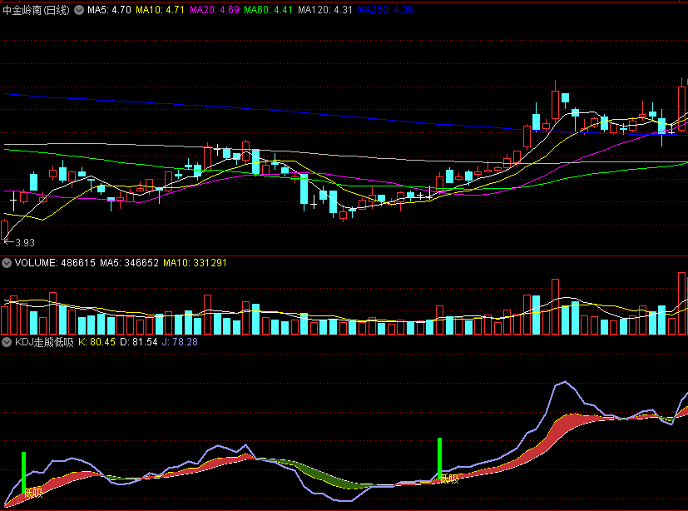Viewport: 688px width, 511px height.
Task: Click the yellow 低吸 label at the left
Action: point(33,493)
